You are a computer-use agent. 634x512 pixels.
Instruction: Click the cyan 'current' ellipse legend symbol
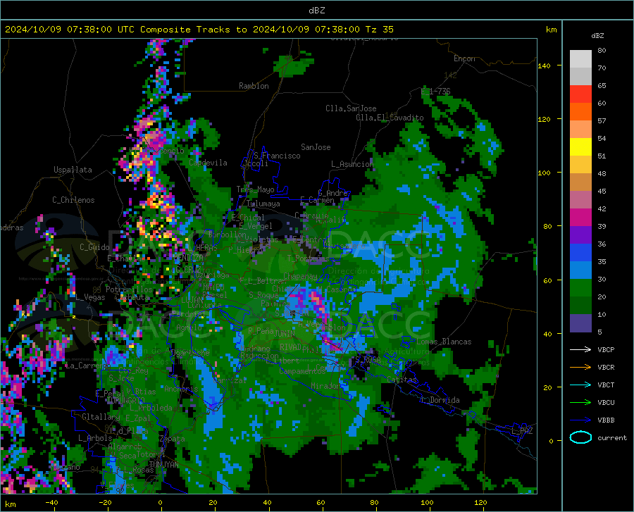[x=580, y=437]
